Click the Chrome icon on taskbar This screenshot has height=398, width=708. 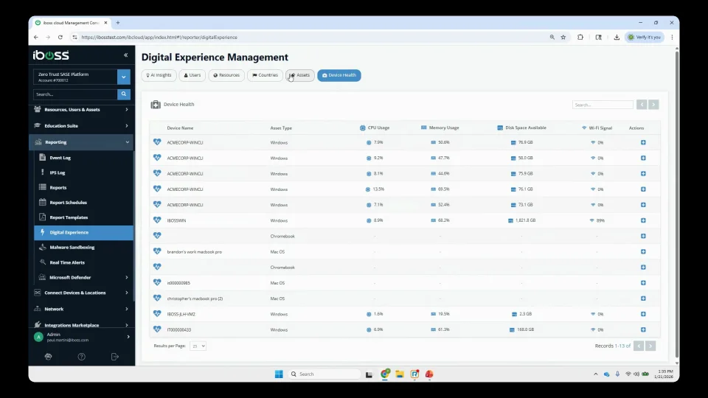(x=385, y=374)
